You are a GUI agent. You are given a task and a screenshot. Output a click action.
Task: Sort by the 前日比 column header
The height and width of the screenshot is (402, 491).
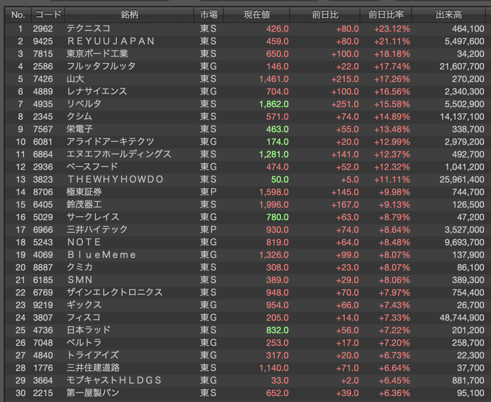pos(325,15)
